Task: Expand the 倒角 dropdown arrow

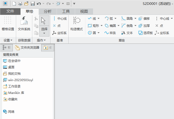Action: coord(135,26)
